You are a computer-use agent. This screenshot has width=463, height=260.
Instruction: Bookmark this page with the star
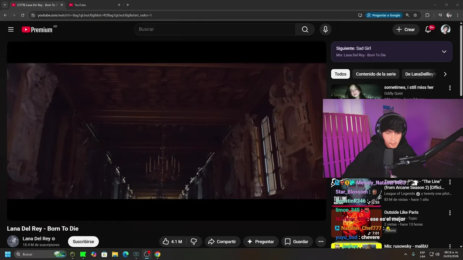pos(415,15)
